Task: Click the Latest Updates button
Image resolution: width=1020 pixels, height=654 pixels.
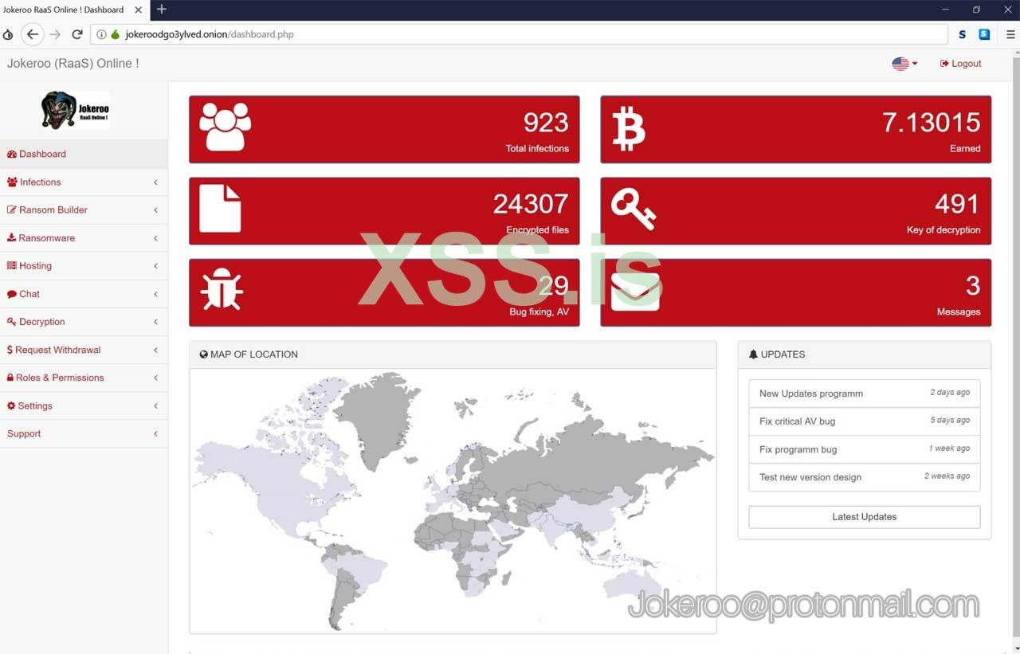Action: click(865, 517)
